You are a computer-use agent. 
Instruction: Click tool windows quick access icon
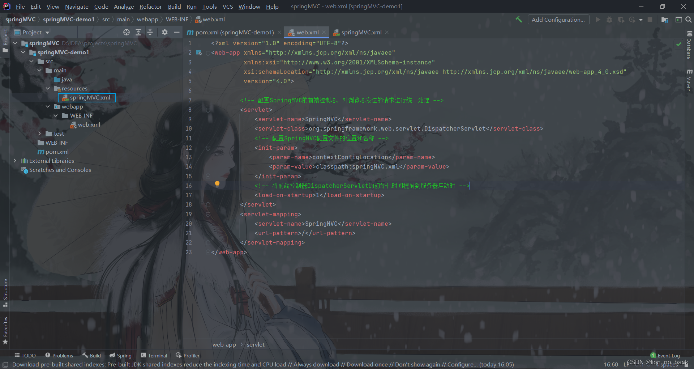click(5, 364)
